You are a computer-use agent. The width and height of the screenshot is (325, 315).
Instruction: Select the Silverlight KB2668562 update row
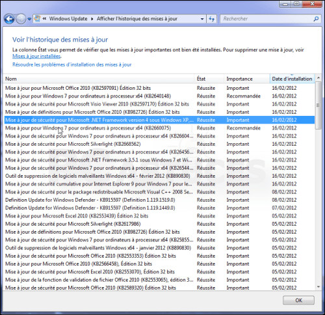coord(159,144)
